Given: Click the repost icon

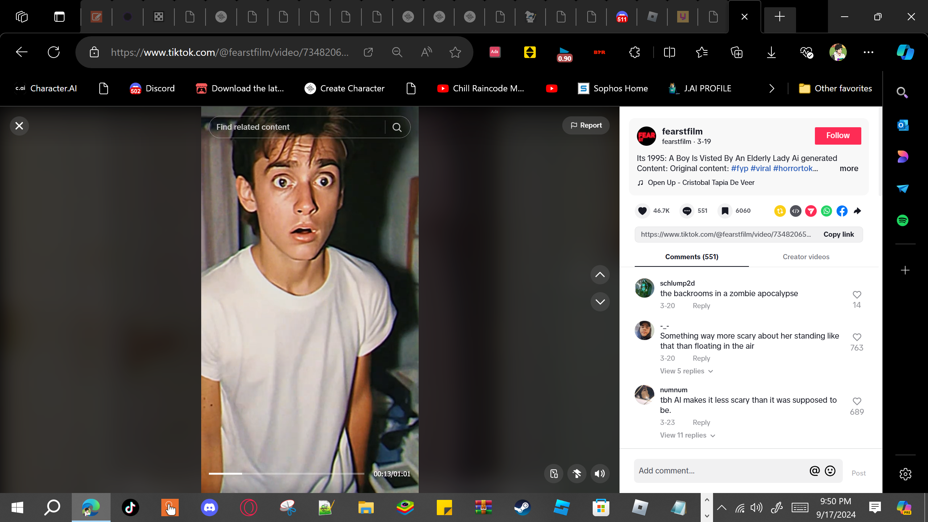Looking at the screenshot, I should (780, 211).
